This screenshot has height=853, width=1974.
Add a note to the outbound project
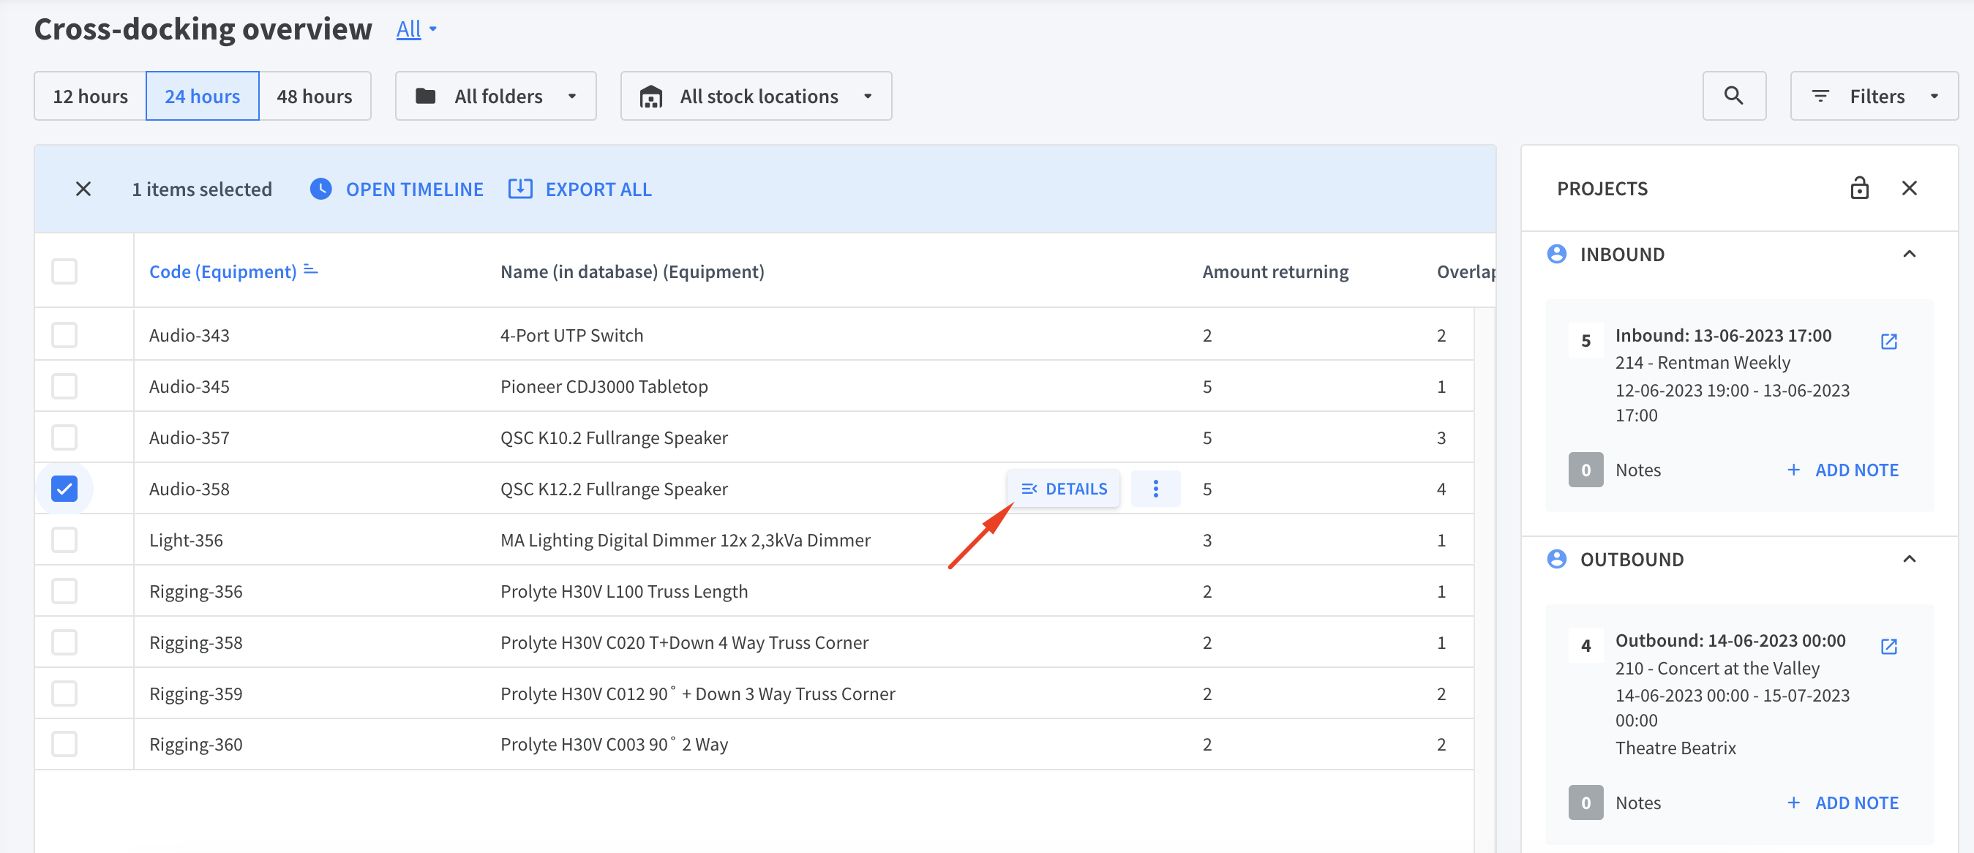click(x=1842, y=803)
